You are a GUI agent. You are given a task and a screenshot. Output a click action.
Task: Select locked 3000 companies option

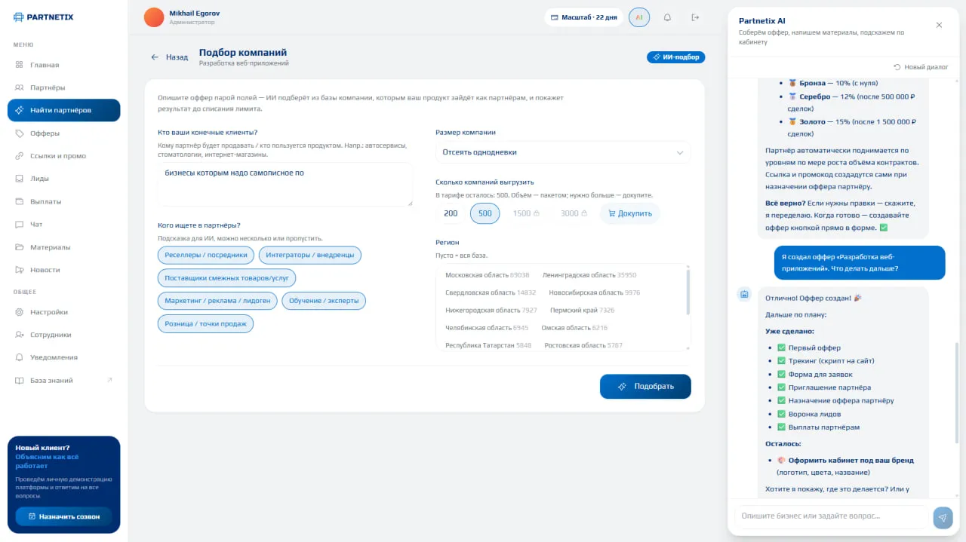tap(574, 213)
